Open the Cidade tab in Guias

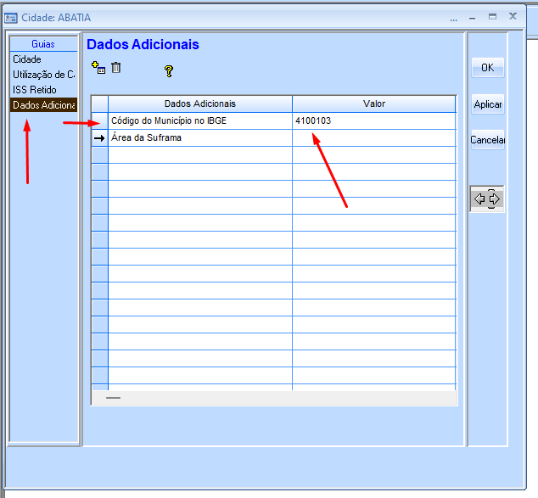click(43, 59)
